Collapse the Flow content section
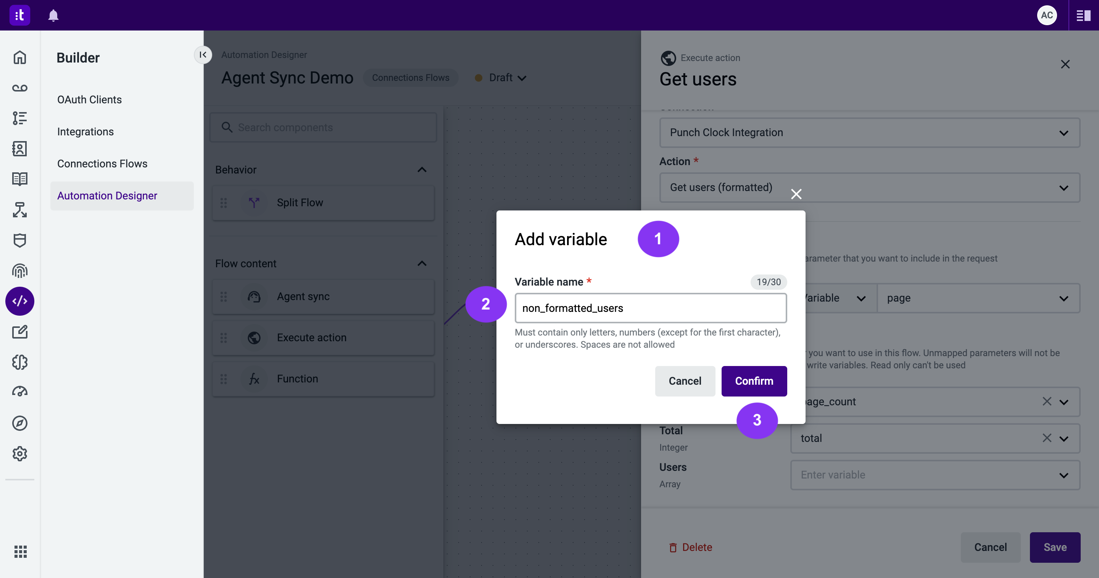The width and height of the screenshot is (1099, 578). [422, 263]
